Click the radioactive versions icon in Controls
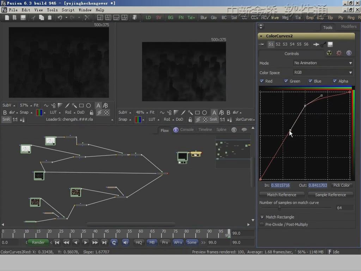Screen dimensions: 361x271 (329, 53)
